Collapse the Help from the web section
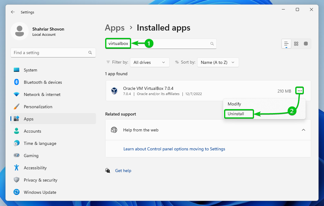The image size is (324, 206). (304, 130)
